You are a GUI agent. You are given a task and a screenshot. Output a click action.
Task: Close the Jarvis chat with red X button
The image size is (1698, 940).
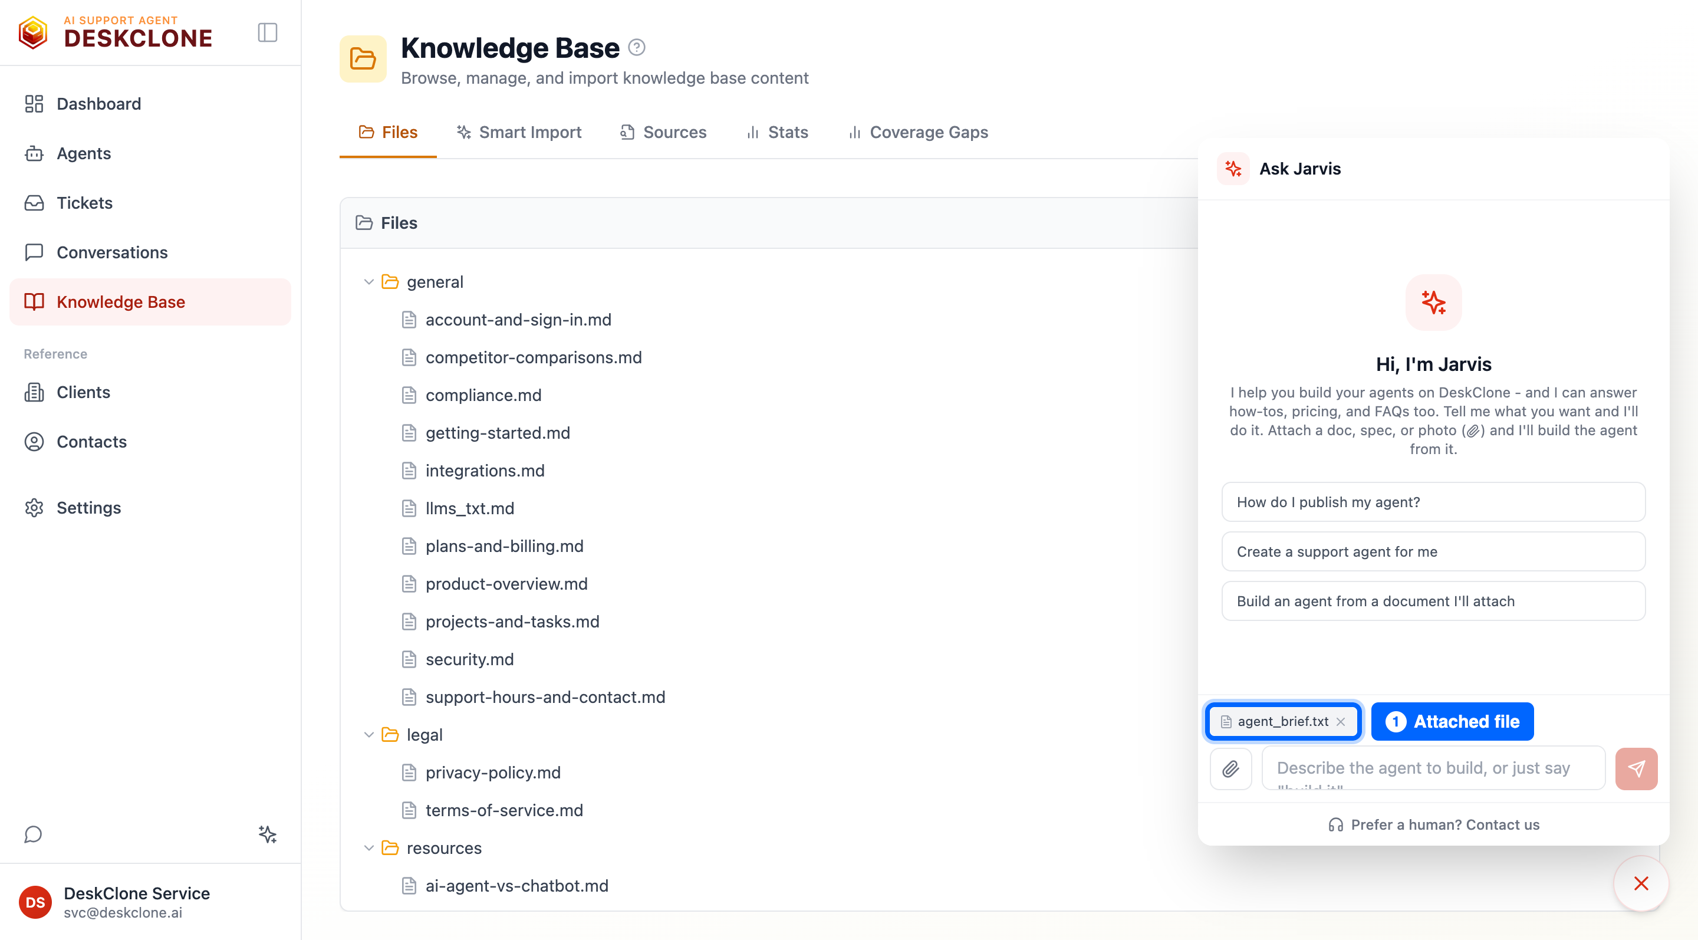1641,883
